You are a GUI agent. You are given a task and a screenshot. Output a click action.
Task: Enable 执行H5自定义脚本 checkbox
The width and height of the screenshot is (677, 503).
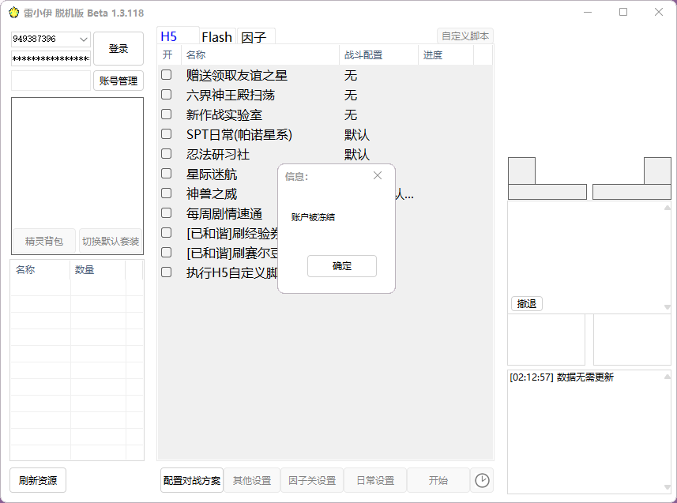(166, 272)
